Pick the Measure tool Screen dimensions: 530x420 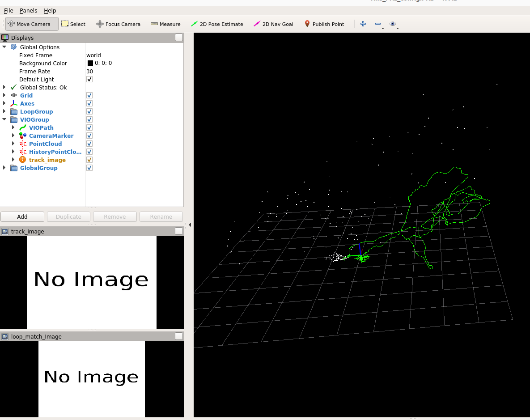[165, 24]
